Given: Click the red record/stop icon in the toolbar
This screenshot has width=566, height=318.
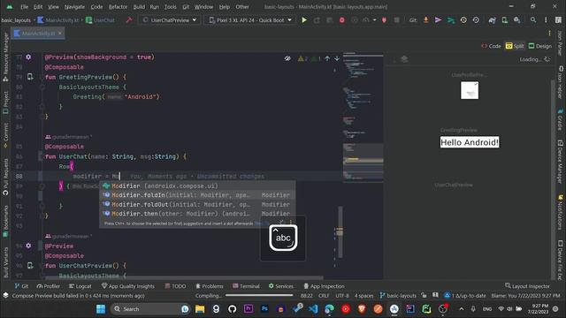Looking at the screenshot, I should (342, 20).
